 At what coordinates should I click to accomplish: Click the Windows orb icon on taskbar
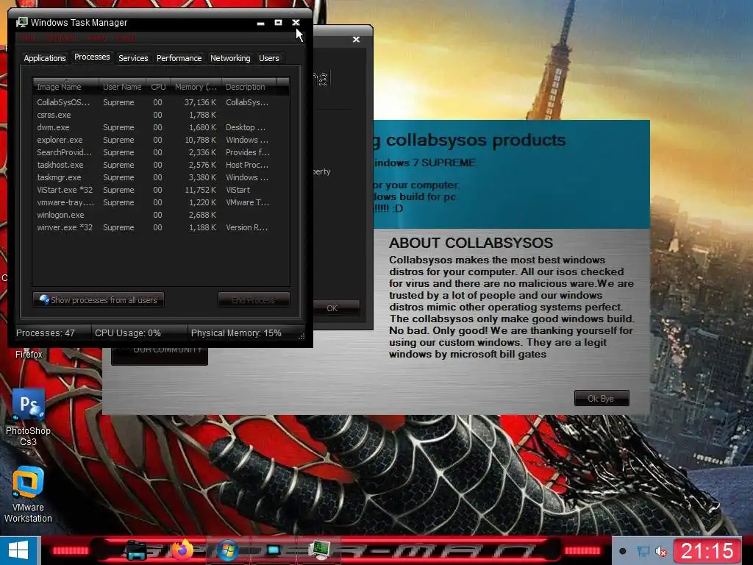pos(228,550)
